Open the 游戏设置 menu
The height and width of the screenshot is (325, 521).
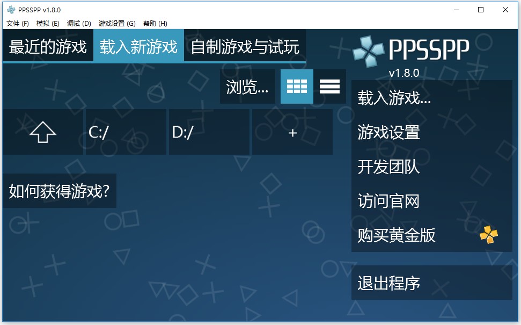[114, 23]
